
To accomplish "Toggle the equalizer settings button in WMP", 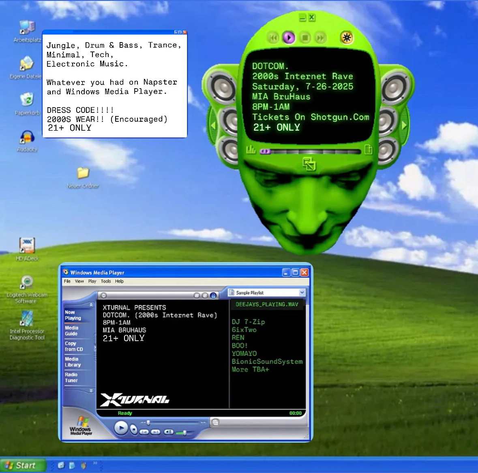I will pos(197,295).
